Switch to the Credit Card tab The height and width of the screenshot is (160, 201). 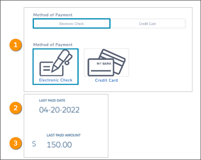tap(147, 23)
